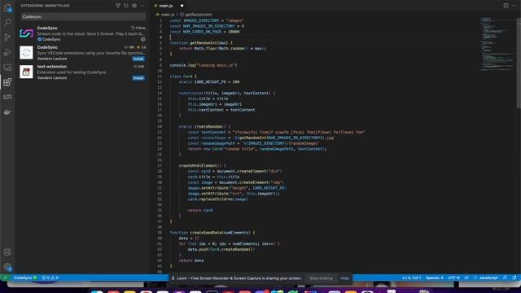This screenshot has width=521, height=293.
Task: Change end of line sequence LF
Action: 466,278
